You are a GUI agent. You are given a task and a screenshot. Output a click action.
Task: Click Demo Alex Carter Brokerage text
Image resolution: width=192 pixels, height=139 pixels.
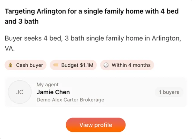[70, 100]
